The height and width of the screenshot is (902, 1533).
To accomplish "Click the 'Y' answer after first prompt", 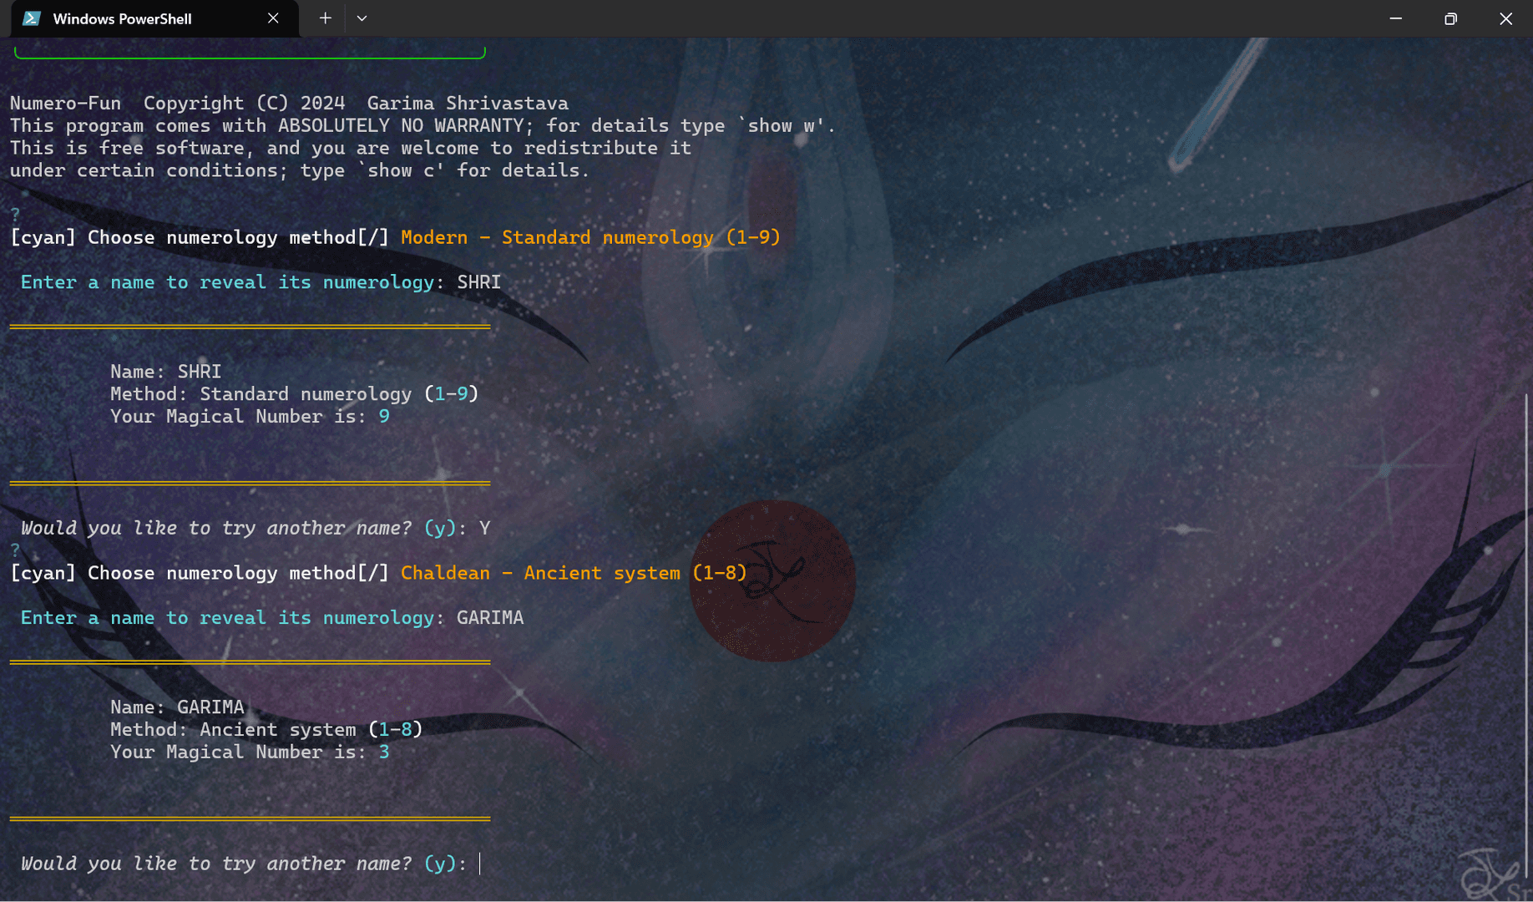I will point(484,529).
